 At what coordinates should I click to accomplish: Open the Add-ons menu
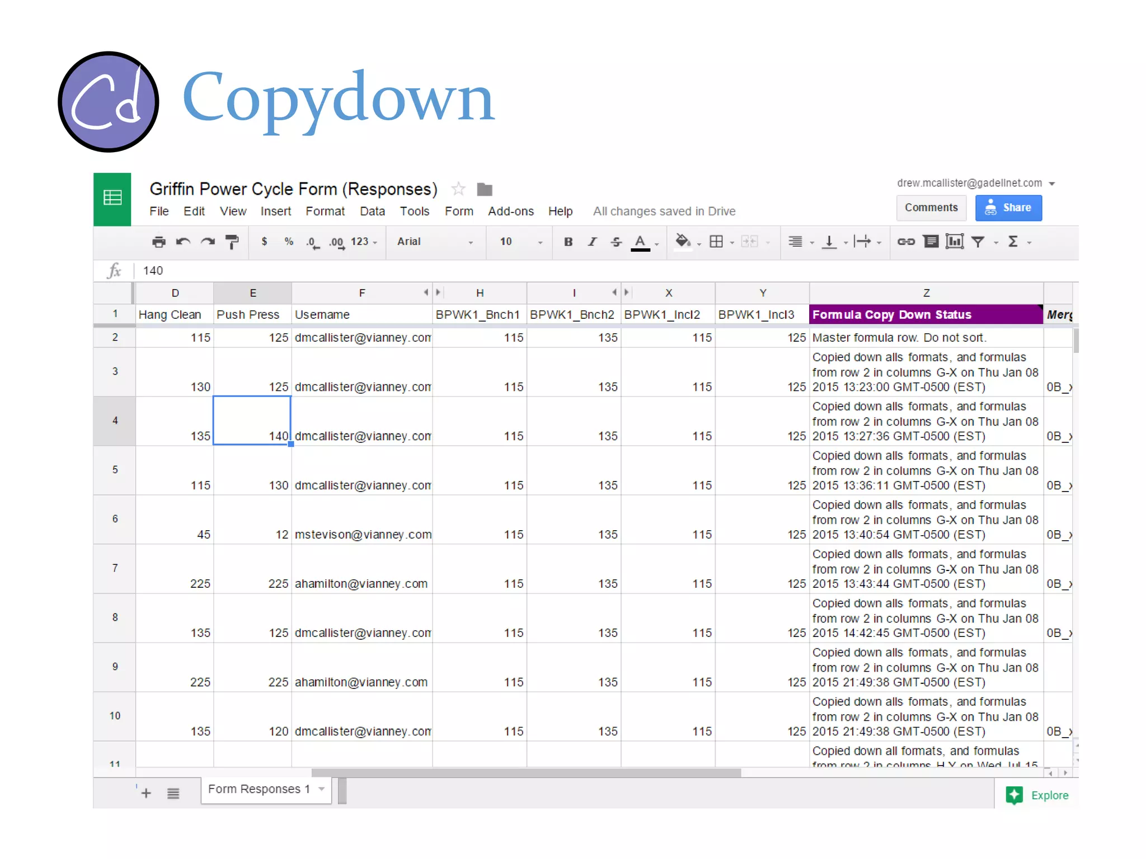pos(510,211)
